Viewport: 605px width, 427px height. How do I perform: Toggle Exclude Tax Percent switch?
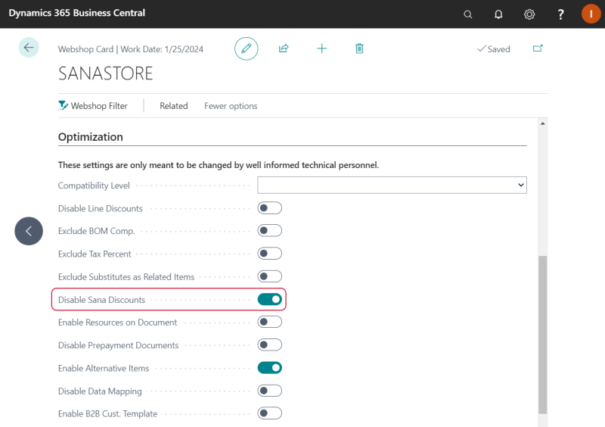pyautogui.click(x=270, y=254)
